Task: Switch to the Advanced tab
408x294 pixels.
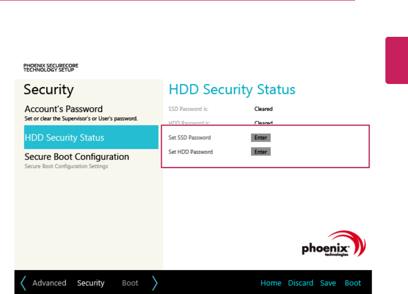Action: (49, 283)
